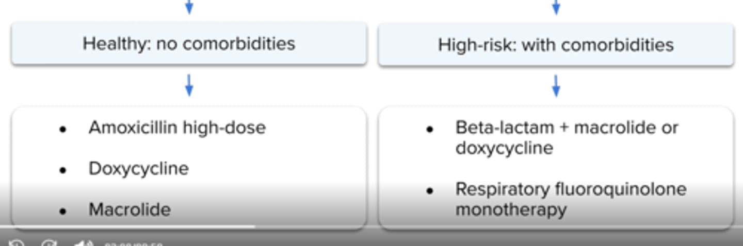
Task: Click the bullet beside Respiratory fluoroquinolone
Action: [x=430, y=190]
